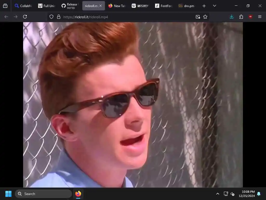Switch to the Wikipedia tab

(140, 6)
